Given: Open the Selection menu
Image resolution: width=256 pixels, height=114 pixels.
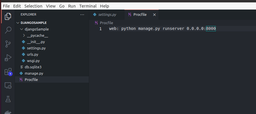Looking at the screenshot, I should click(33, 6).
